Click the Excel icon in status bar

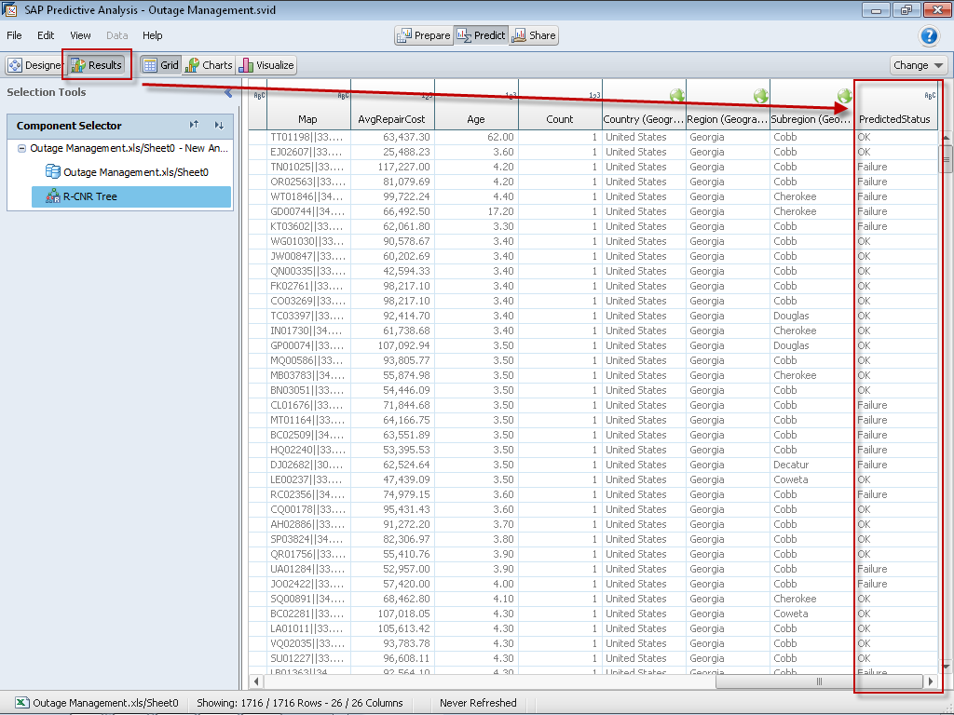point(22,702)
